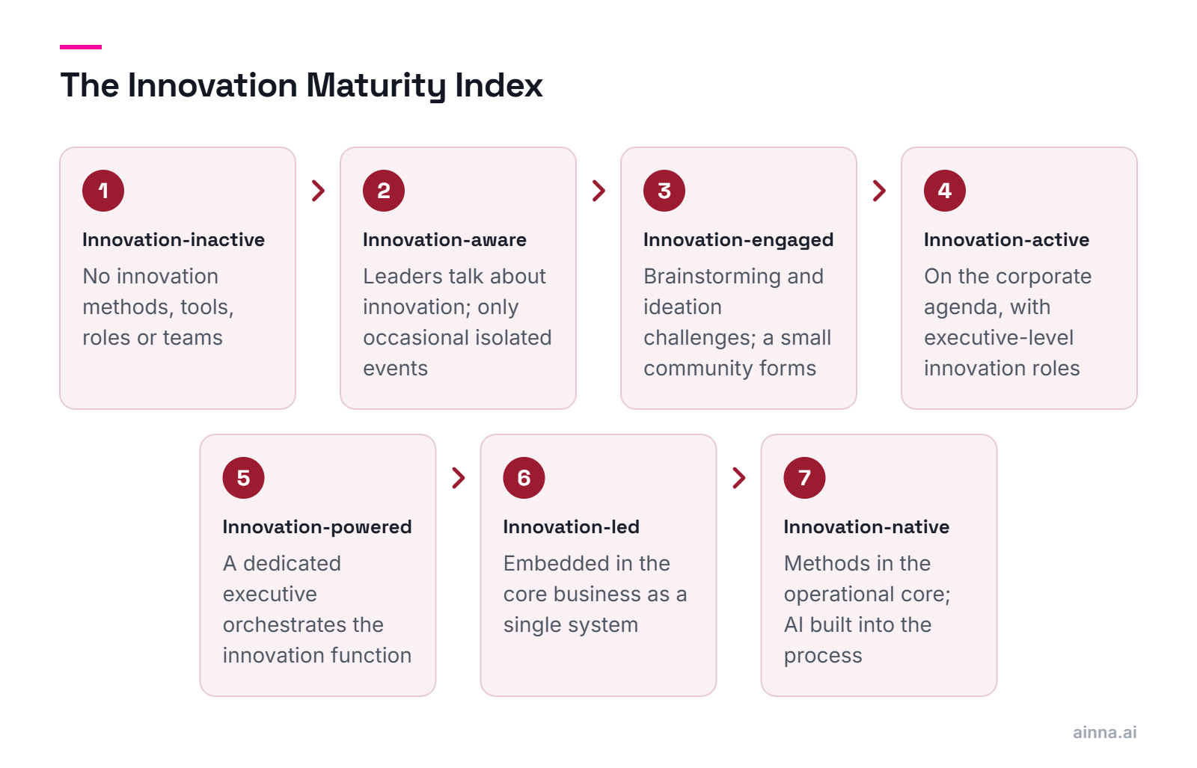Click the Innovation-engaged card description text
The width and height of the screenshot is (1197, 768).
tap(737, 322)
